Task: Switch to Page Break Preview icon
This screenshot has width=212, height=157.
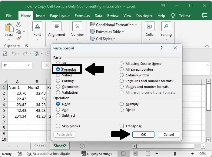Action: pos(148,154)
